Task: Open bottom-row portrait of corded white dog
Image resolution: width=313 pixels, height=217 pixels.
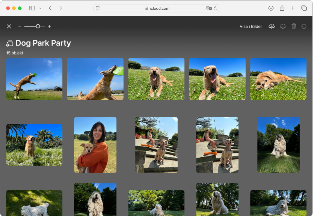Action: [x=95, y=200]
